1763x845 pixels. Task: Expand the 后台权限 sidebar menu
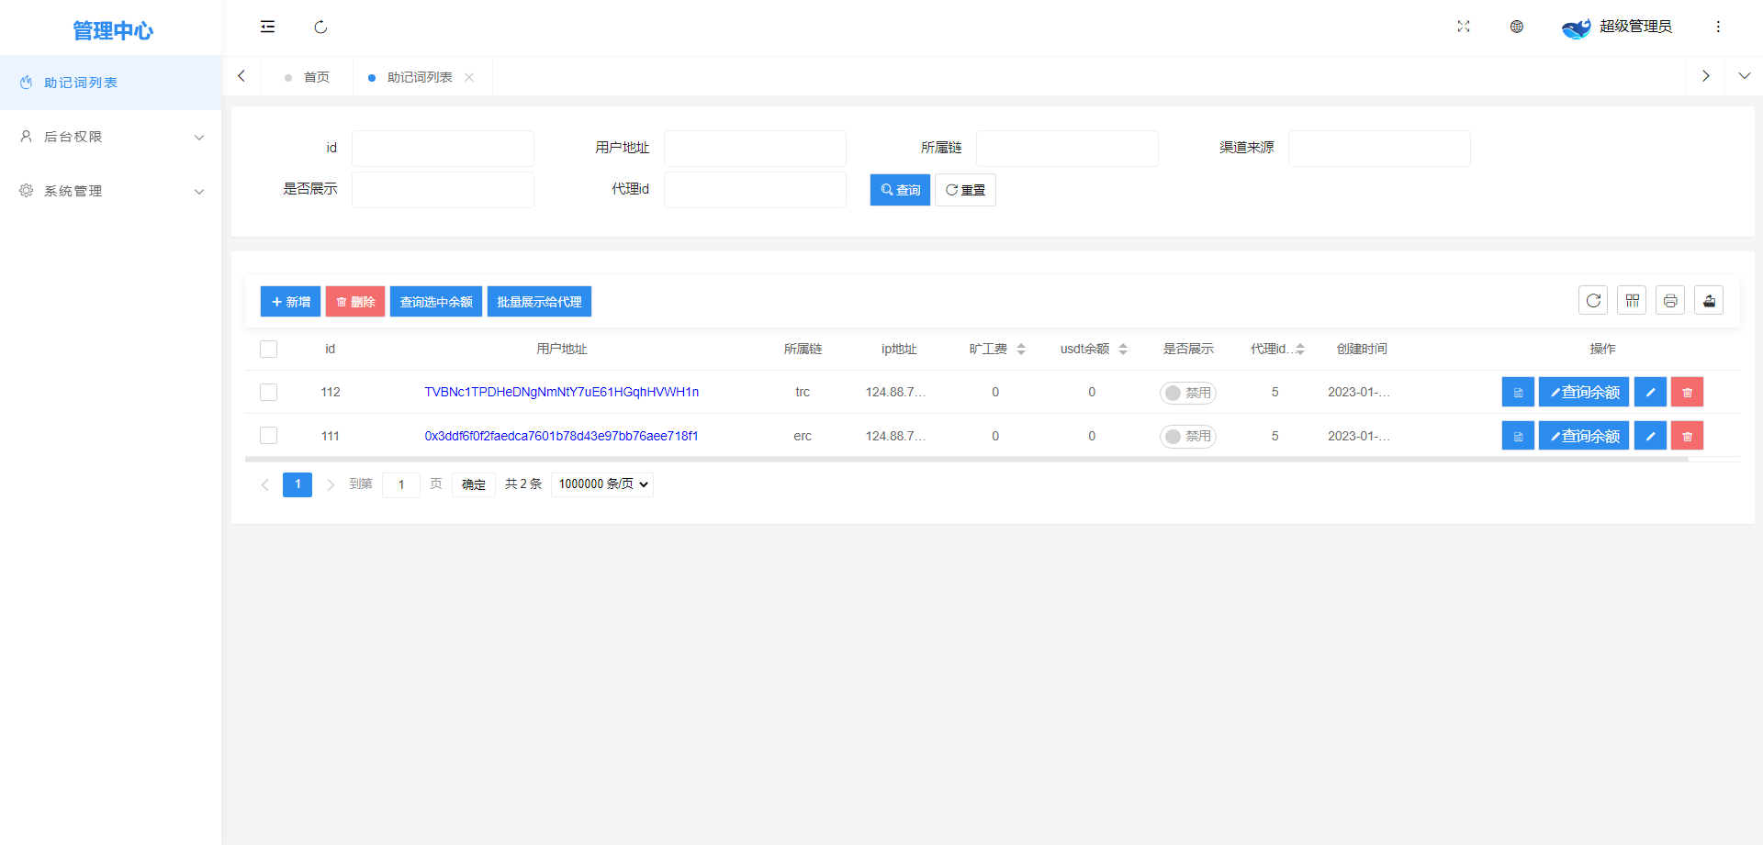pos(110,137)
